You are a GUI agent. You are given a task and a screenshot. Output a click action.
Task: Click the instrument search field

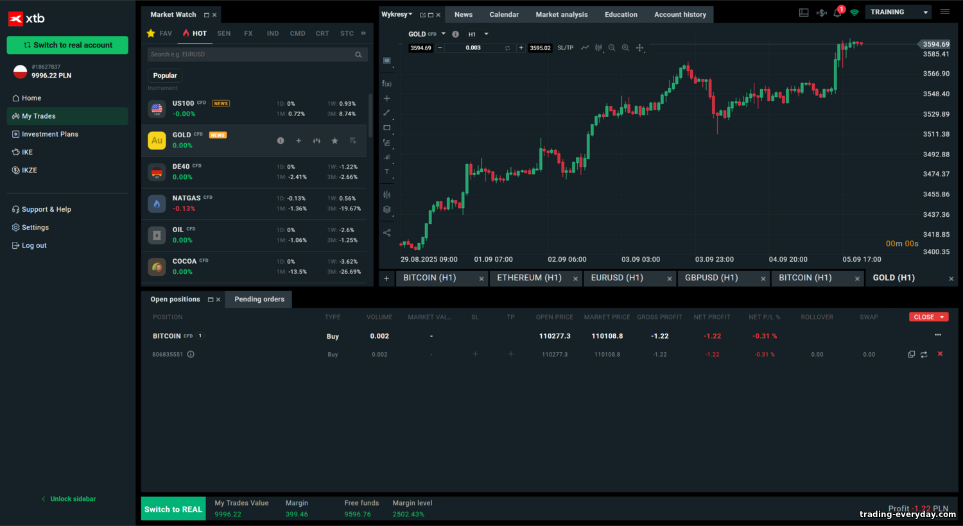pos(250,55)
